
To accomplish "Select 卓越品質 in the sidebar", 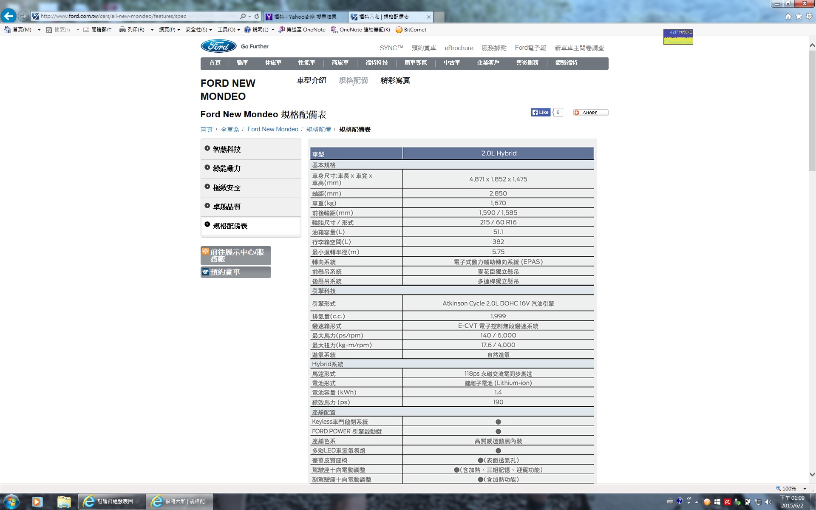I will coord(251,207).
